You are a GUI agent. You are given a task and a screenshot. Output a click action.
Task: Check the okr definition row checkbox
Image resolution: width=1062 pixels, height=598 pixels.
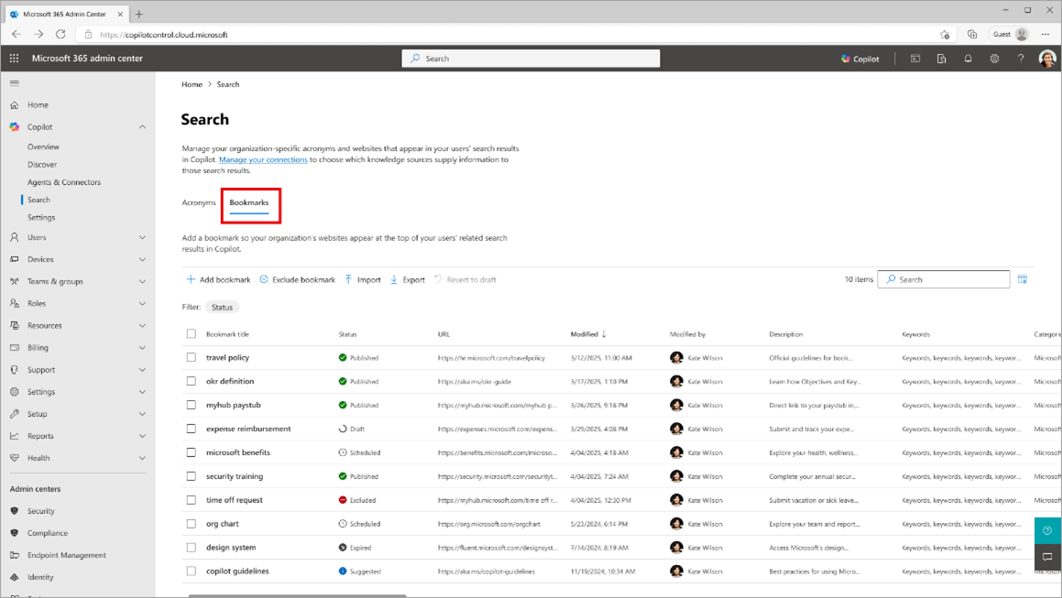click(x=191, y=381)
